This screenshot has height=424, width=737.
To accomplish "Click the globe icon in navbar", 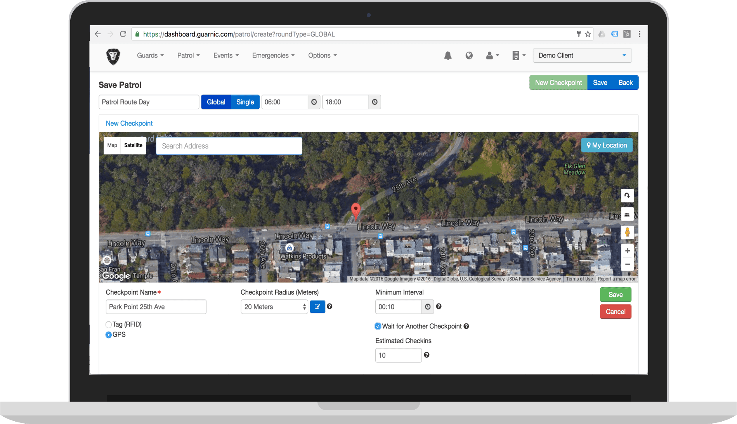I will 469,56.
